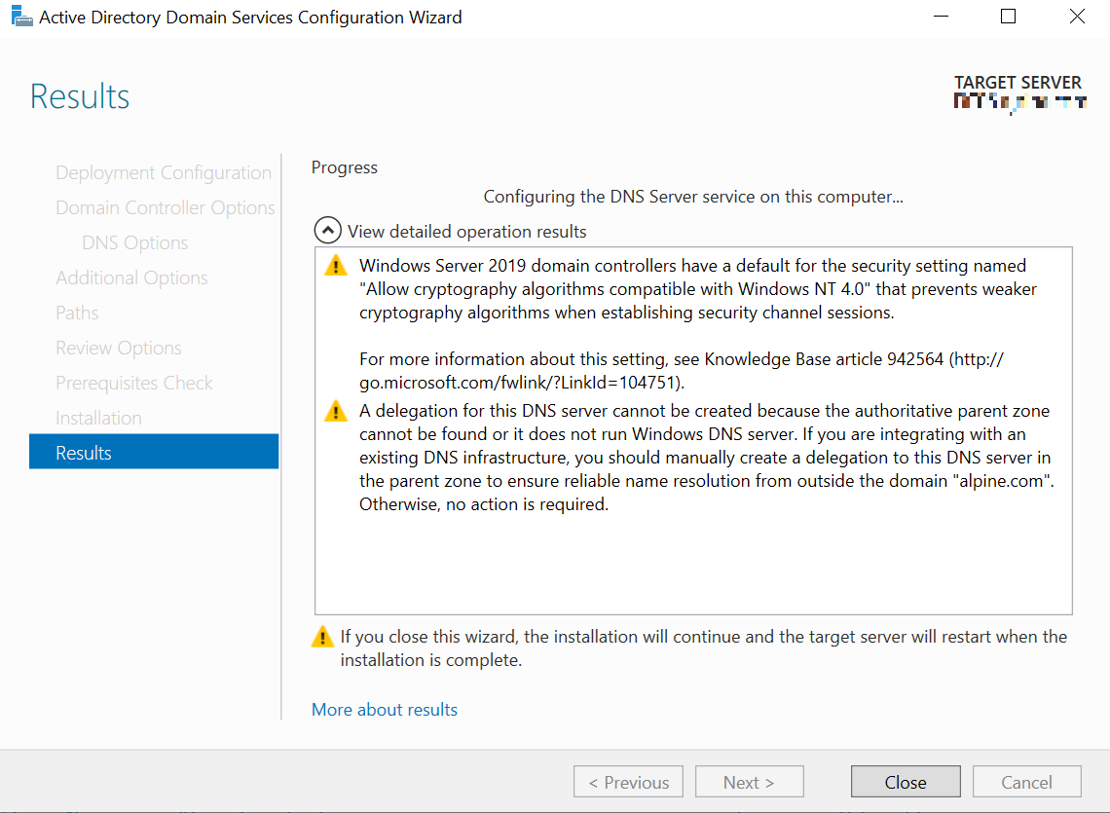Click the Results page heading

(80, 96)
